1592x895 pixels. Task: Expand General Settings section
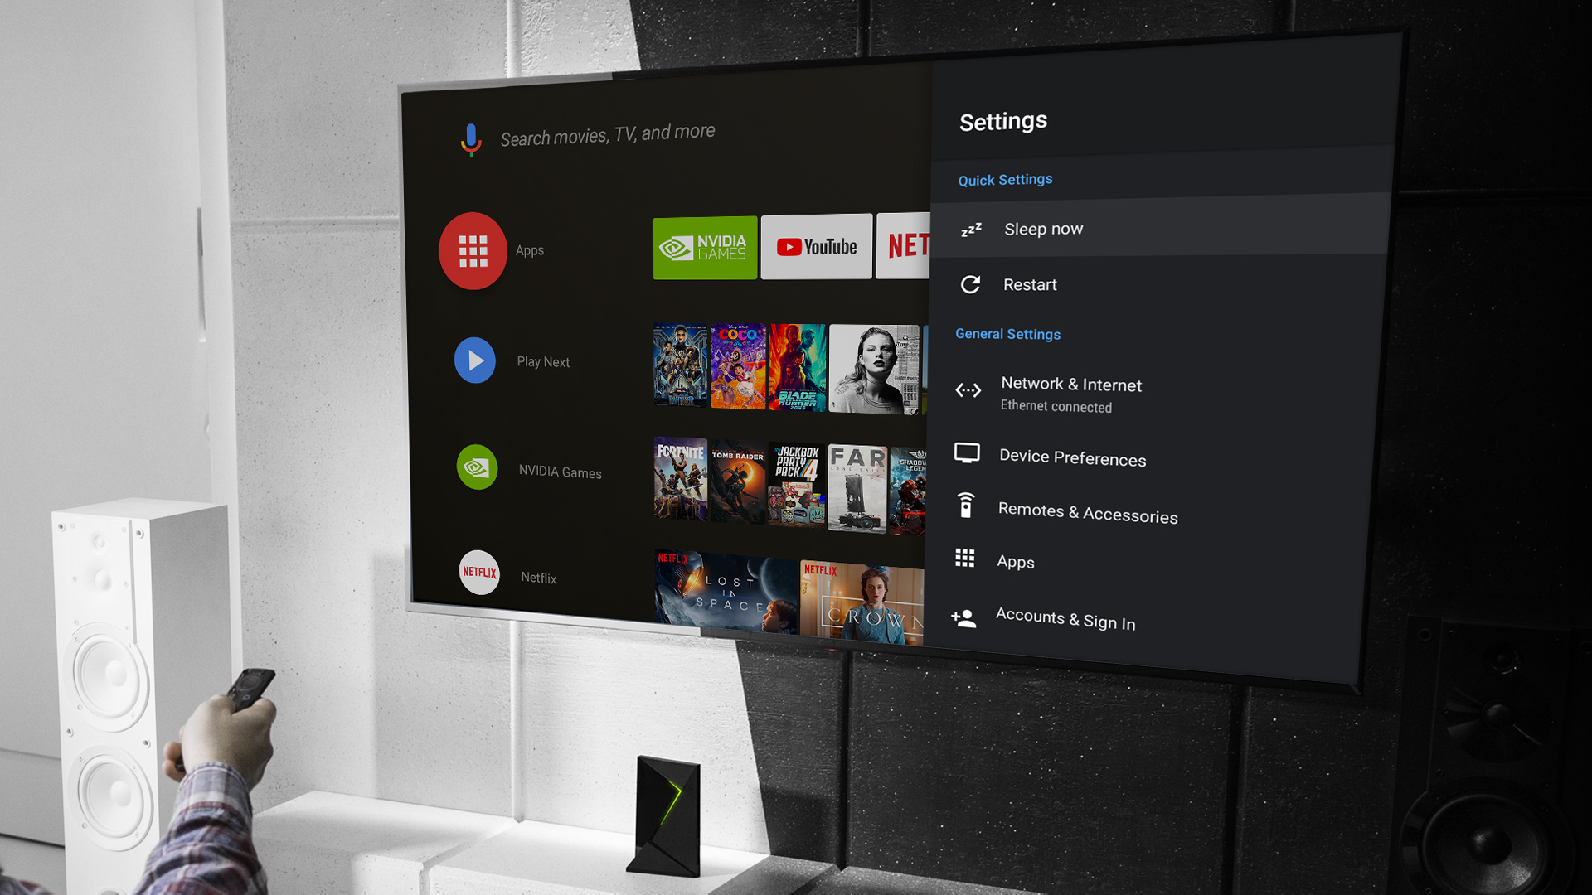point(1007,333)
